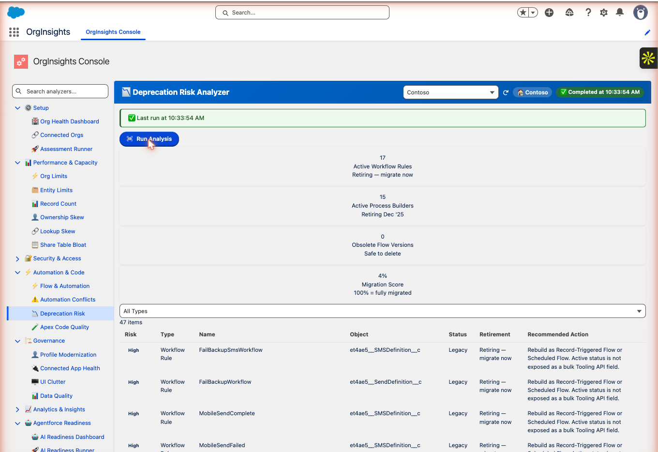Click the OrgInsights Console page icon
This screenshot has width=658, height=452.
coord(21,61)
